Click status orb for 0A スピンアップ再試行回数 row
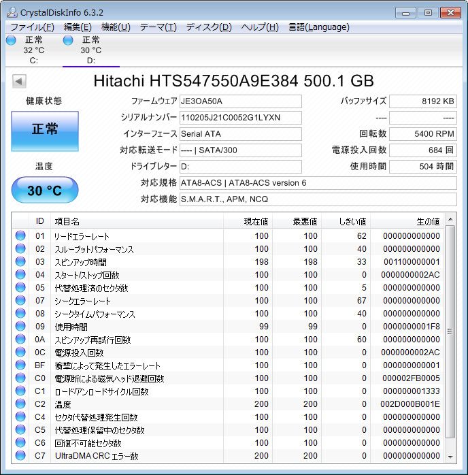Viewport: 468px width, 475px height. click(x=20, y=340)
